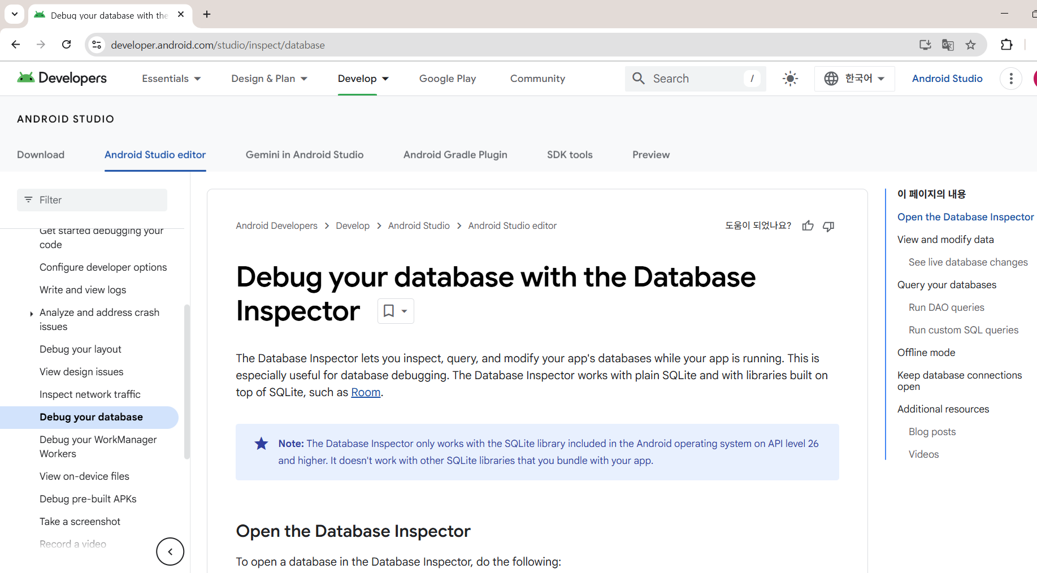Open View design issues

click(81, 372)
